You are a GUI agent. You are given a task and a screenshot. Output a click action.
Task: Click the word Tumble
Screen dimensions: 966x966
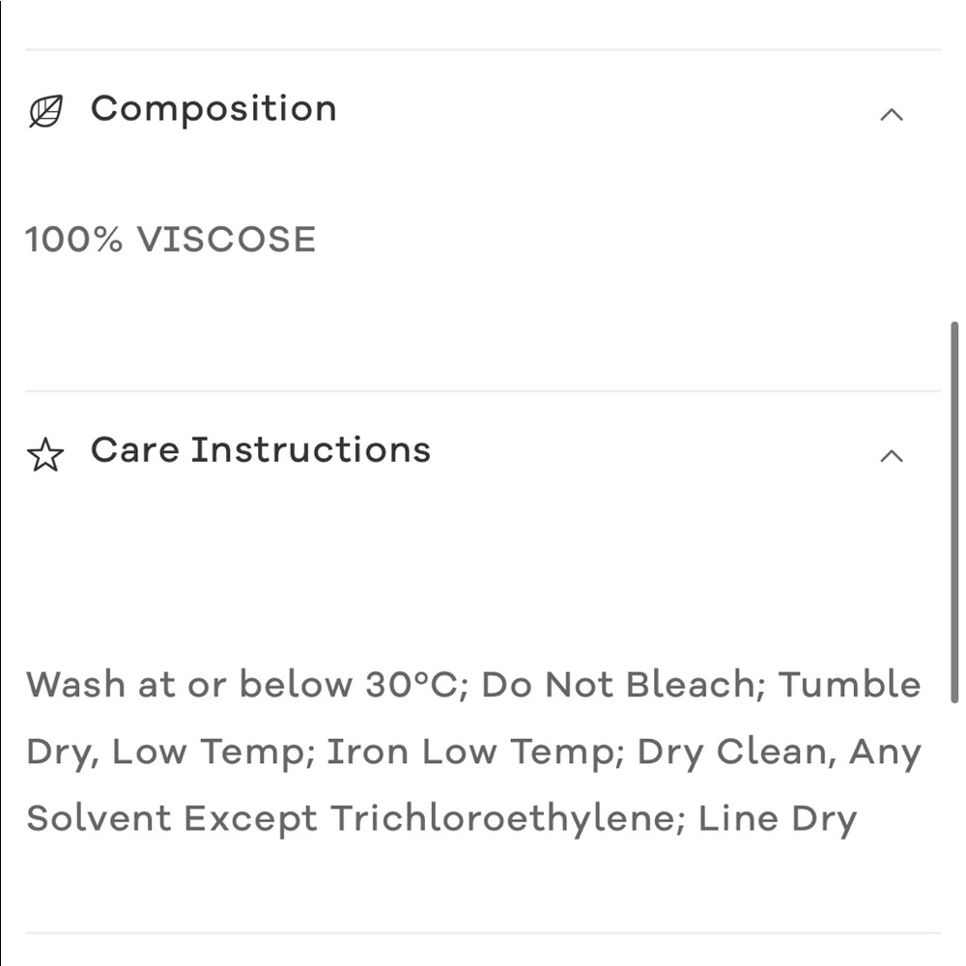pyautogui.click(x=849, y=685)
